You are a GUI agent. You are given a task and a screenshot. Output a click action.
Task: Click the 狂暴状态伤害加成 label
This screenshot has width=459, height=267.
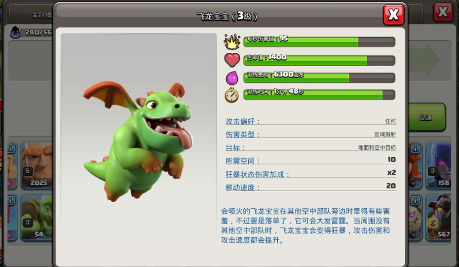(x=257, y=174)
